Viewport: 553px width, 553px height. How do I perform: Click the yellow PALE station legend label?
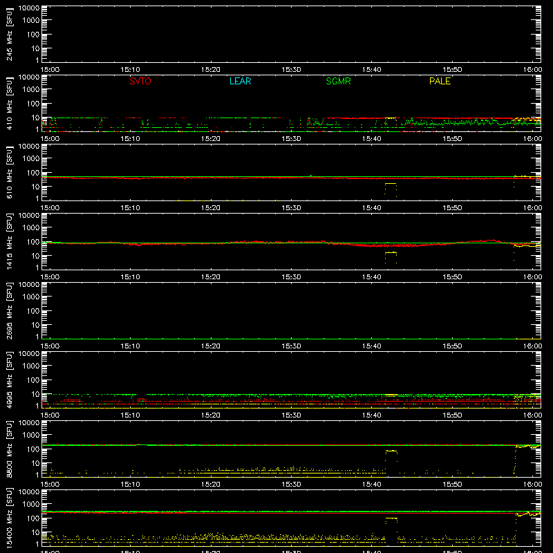[440, 81]
